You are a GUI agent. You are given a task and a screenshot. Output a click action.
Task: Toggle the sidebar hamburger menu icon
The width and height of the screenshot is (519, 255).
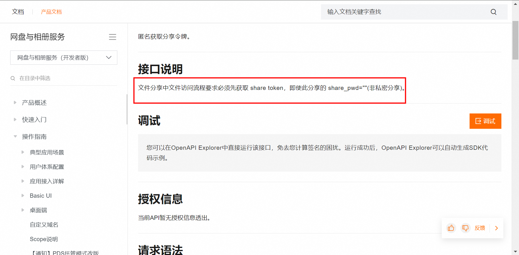(112, 37)
